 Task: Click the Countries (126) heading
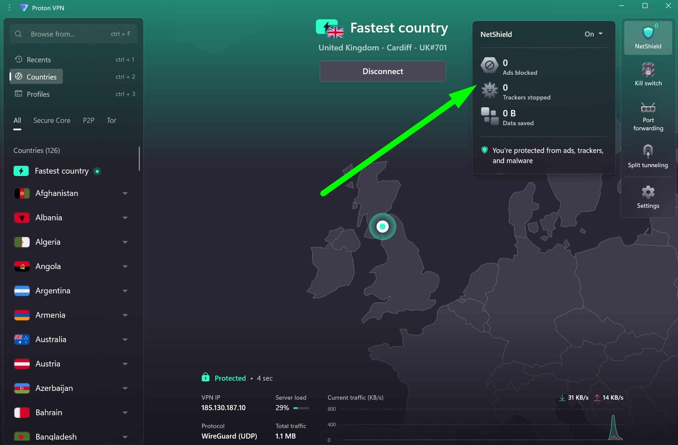click(x=37, y=150)
